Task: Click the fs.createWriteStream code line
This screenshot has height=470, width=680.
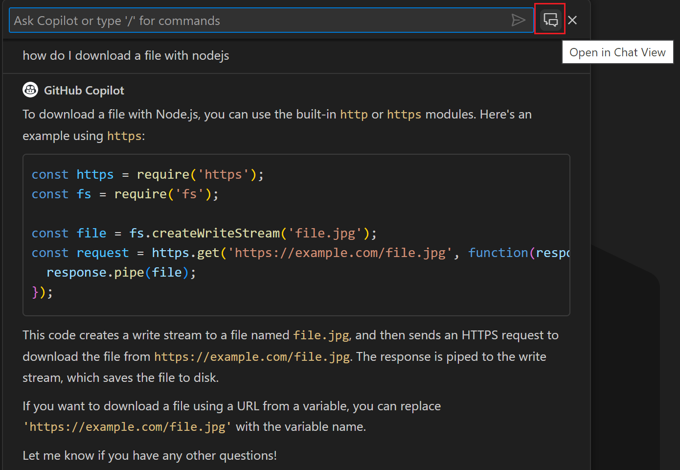Action: (x=204, y=234)
